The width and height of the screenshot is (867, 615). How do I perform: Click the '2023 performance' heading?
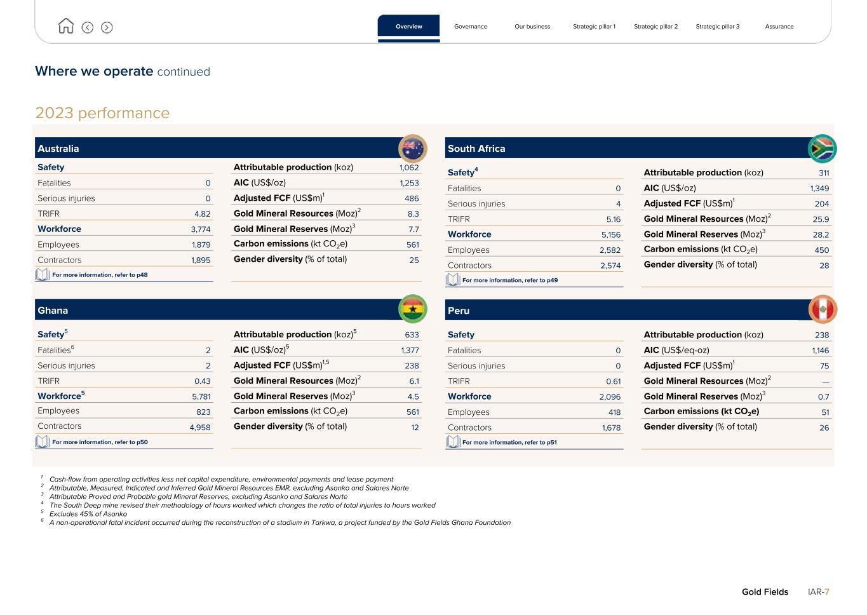tap(102, 113)
